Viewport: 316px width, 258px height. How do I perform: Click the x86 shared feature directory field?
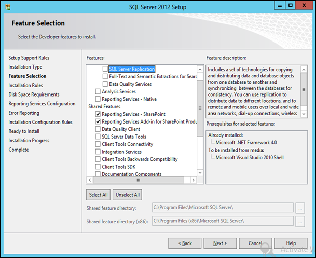click(x=223, y=221)
